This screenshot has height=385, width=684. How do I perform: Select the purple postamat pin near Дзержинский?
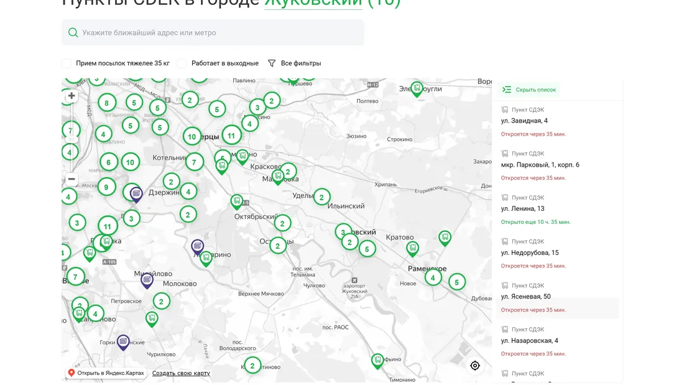tap(136, 193)
